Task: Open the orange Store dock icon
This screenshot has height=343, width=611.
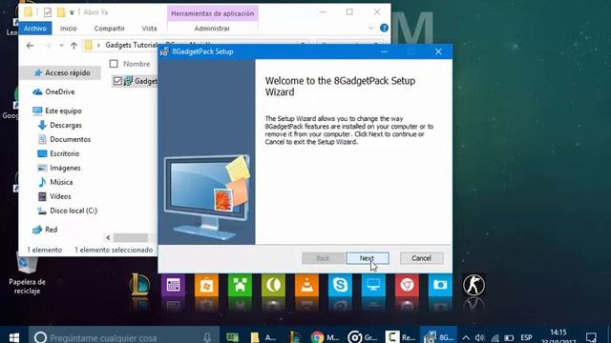Action: pos(206,285)
